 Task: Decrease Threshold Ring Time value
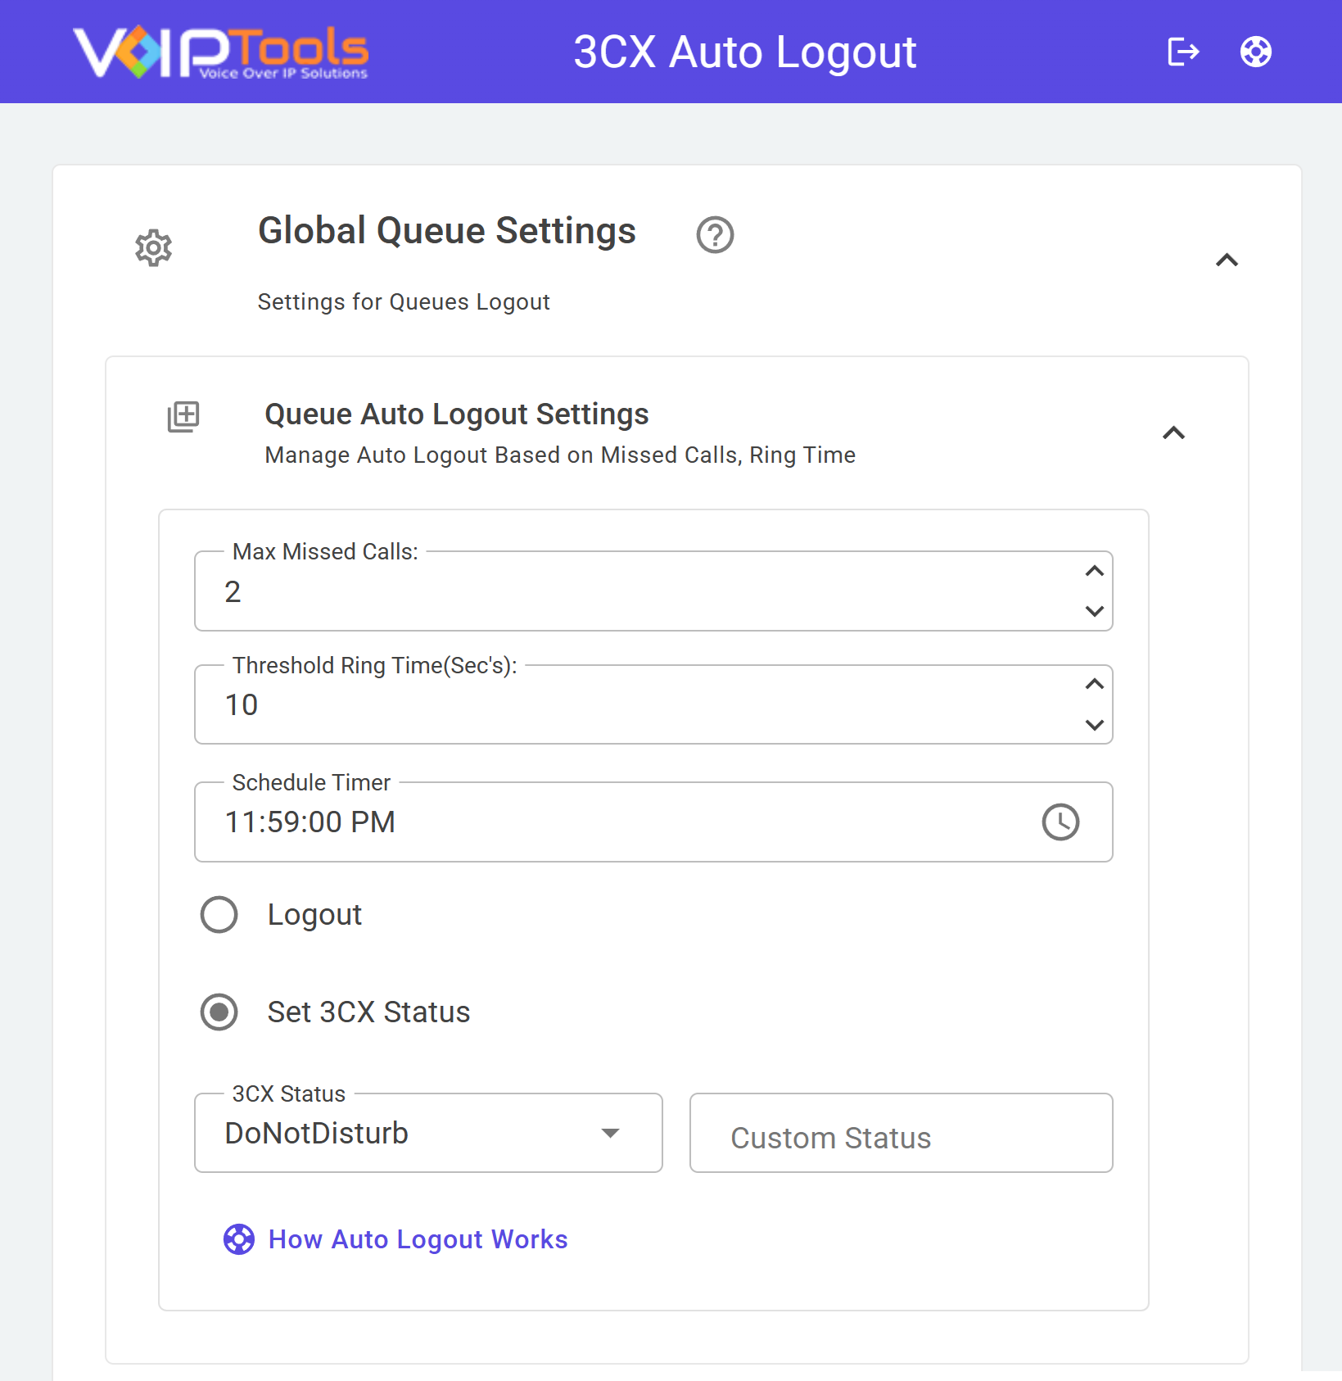tap(1095, 725)
